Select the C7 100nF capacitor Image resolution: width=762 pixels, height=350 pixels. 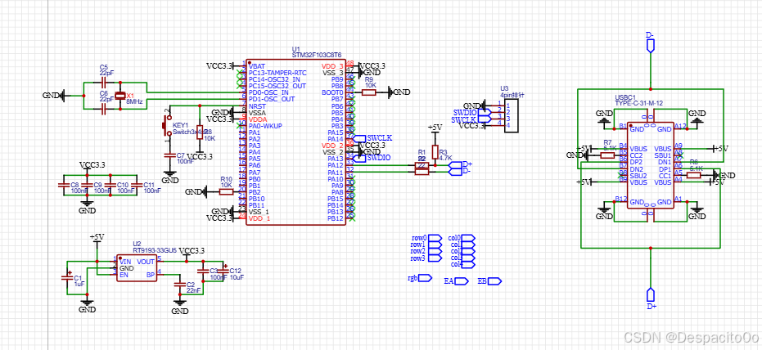coord(169,155)
